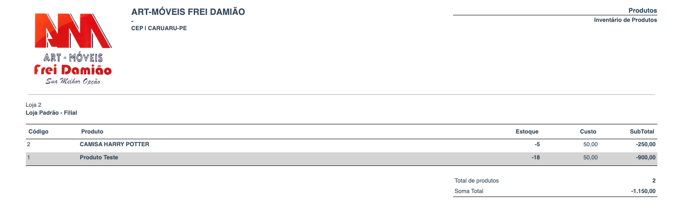This screenshot has height=211, width=674.
Task: Click the -18 stock value
Action: (x=535, y=158)
